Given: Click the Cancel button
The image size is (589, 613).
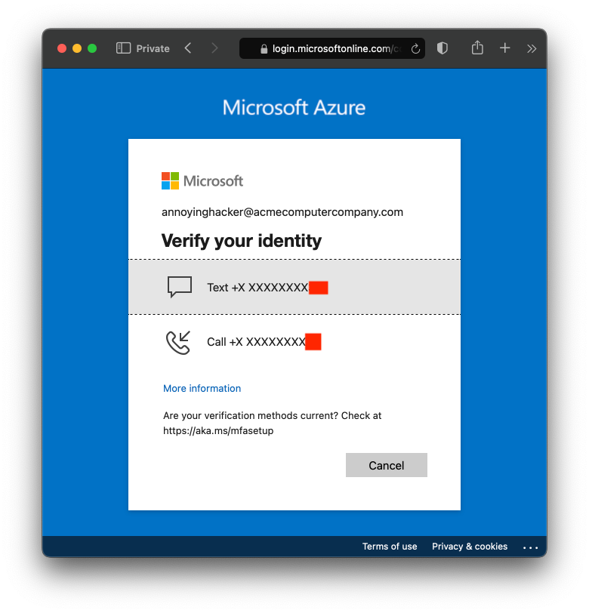Looking at the screenshot, I should 387,465.
